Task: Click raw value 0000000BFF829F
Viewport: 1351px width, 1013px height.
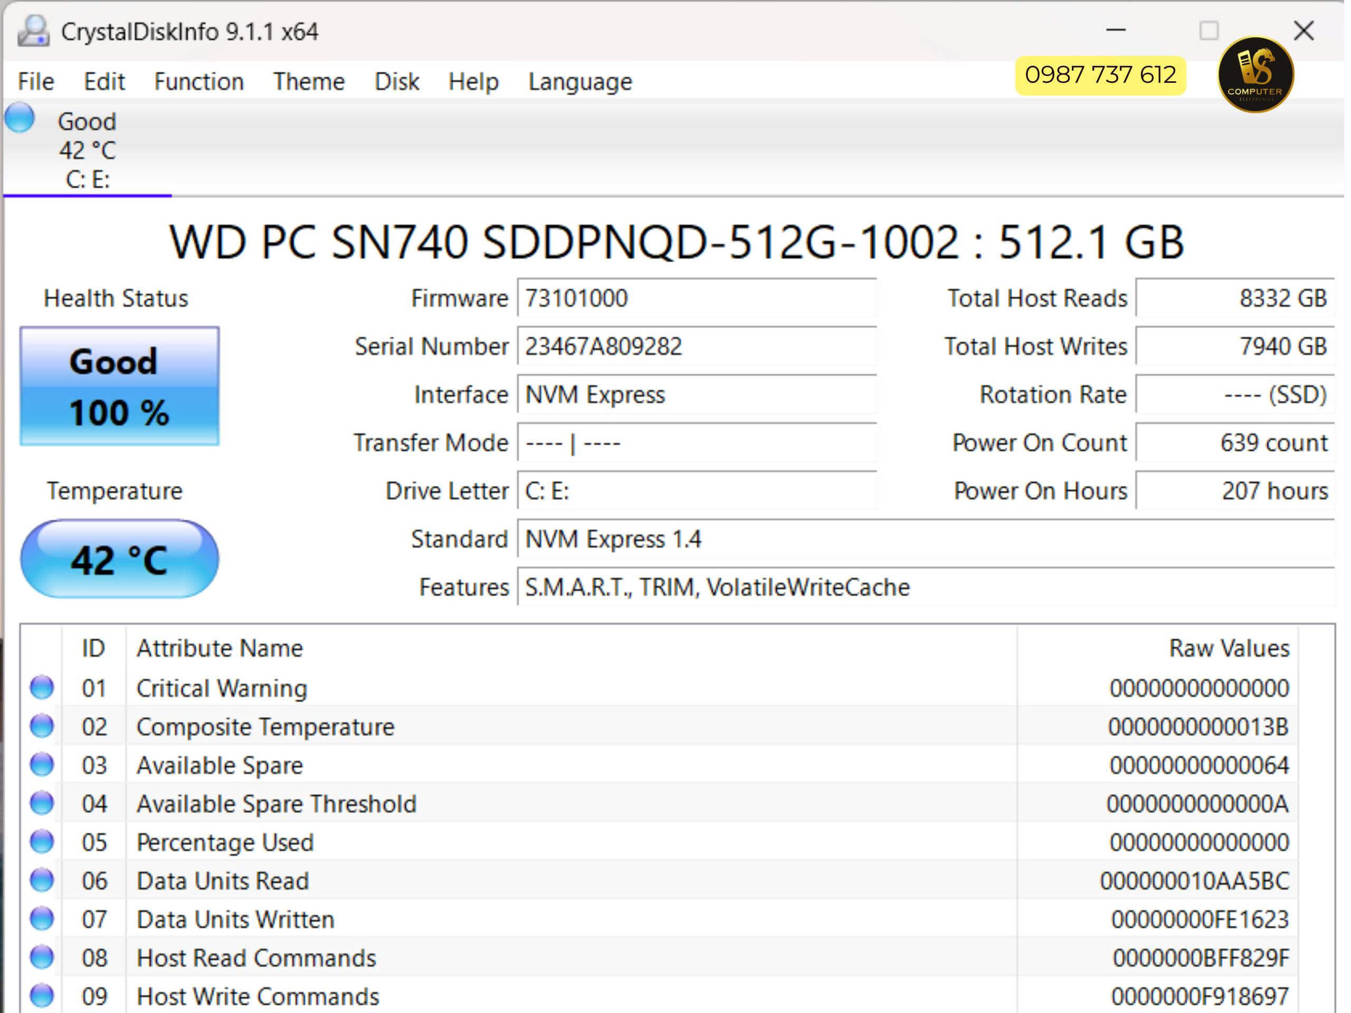Action: tap(1200, 958)
